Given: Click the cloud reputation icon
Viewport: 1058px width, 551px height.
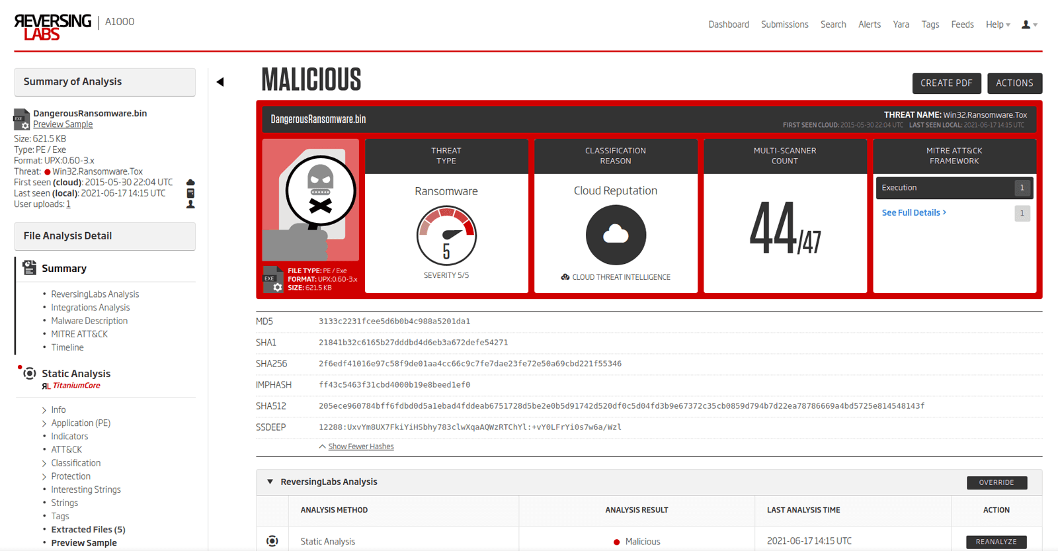Looking at the screenshot, I should pyautogui.click(x=616, y=235).
